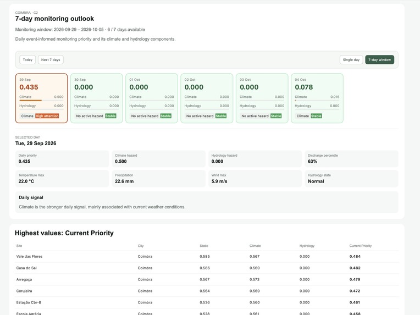
Task: Click the Discharge percentile 63% tile
Action: click(351, 159)
